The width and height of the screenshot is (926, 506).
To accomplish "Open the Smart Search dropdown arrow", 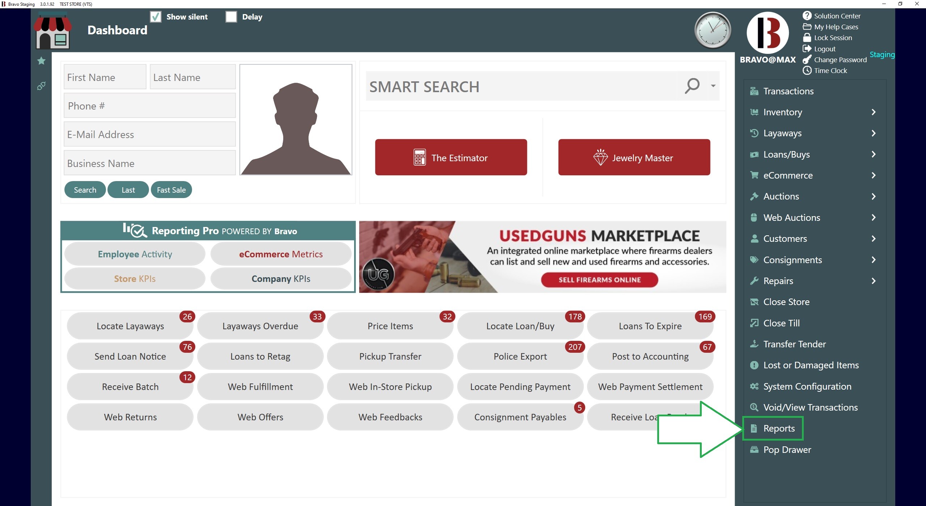I will click(x=713, y=86).
